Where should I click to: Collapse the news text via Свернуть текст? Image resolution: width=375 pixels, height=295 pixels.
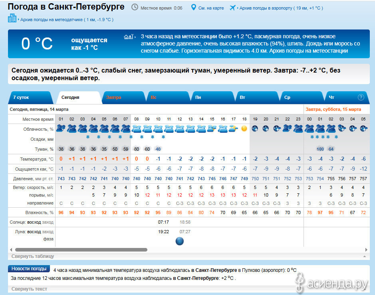[29, 289]
